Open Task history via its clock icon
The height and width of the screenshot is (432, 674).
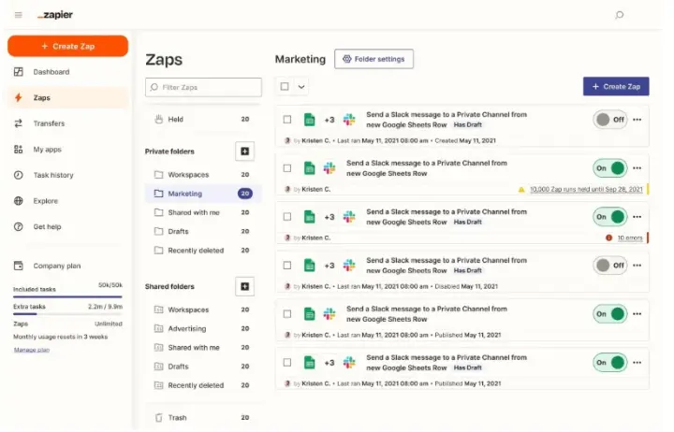tap(18, 175)
